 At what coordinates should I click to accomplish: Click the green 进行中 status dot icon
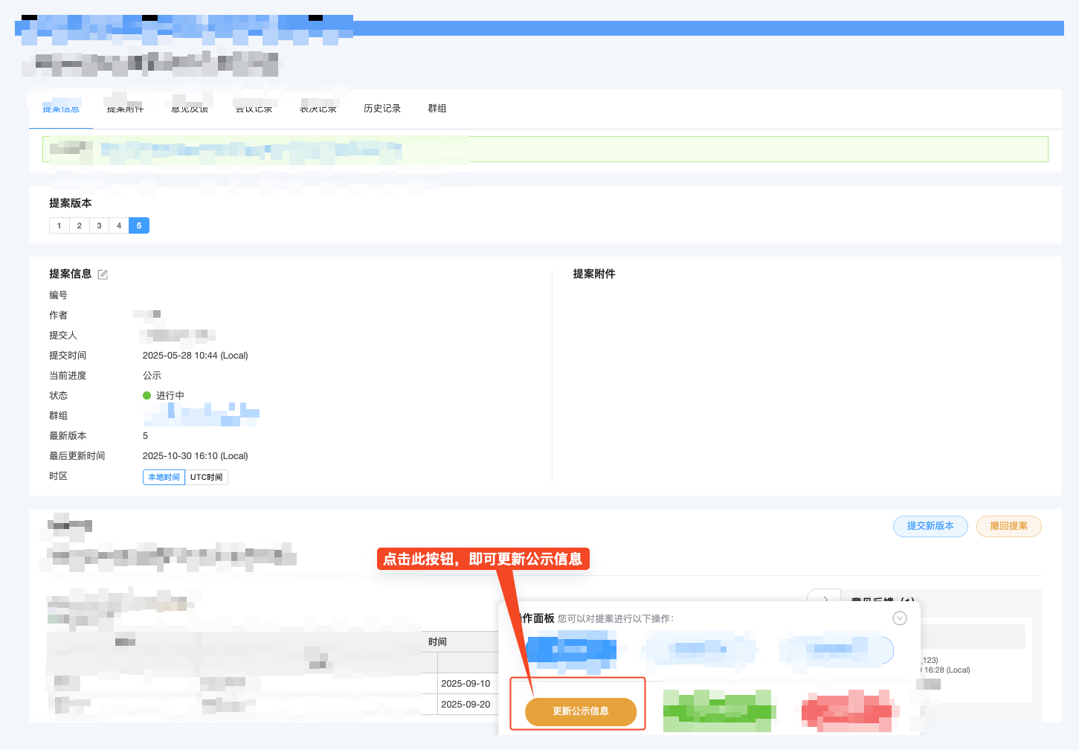point(146,395)
